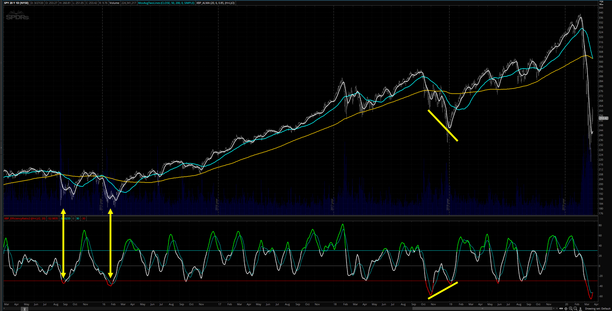The image size is (612, 311).
Task: Activate the crosshair pan tool icon
Action: 566,309
